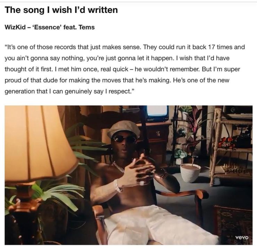The width and height of the screenshot is (257, 252).
Task: Click the vevo watermark logo
Action: [x=242, y=237]
